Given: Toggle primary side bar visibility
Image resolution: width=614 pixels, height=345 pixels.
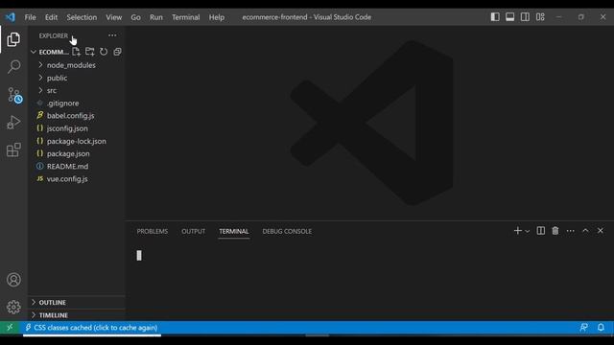Looking at the screenshot, I should coord(495,17).
